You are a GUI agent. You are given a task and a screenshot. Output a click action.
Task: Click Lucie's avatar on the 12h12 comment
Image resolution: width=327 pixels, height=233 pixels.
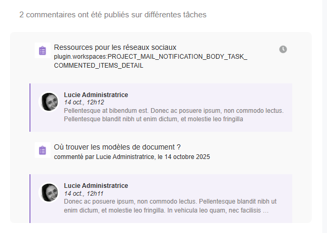point(49,102)
